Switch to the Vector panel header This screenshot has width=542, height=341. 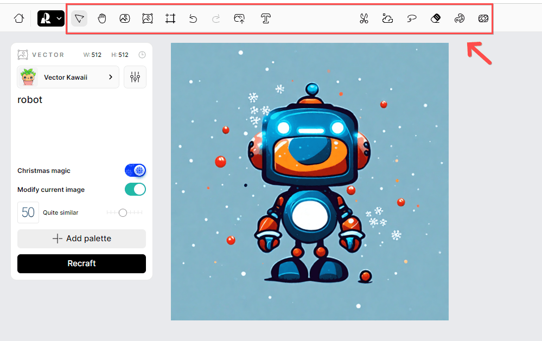[x=41, y=54]
